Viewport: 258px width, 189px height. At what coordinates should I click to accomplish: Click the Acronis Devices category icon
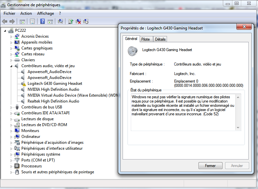coord(17,36)
